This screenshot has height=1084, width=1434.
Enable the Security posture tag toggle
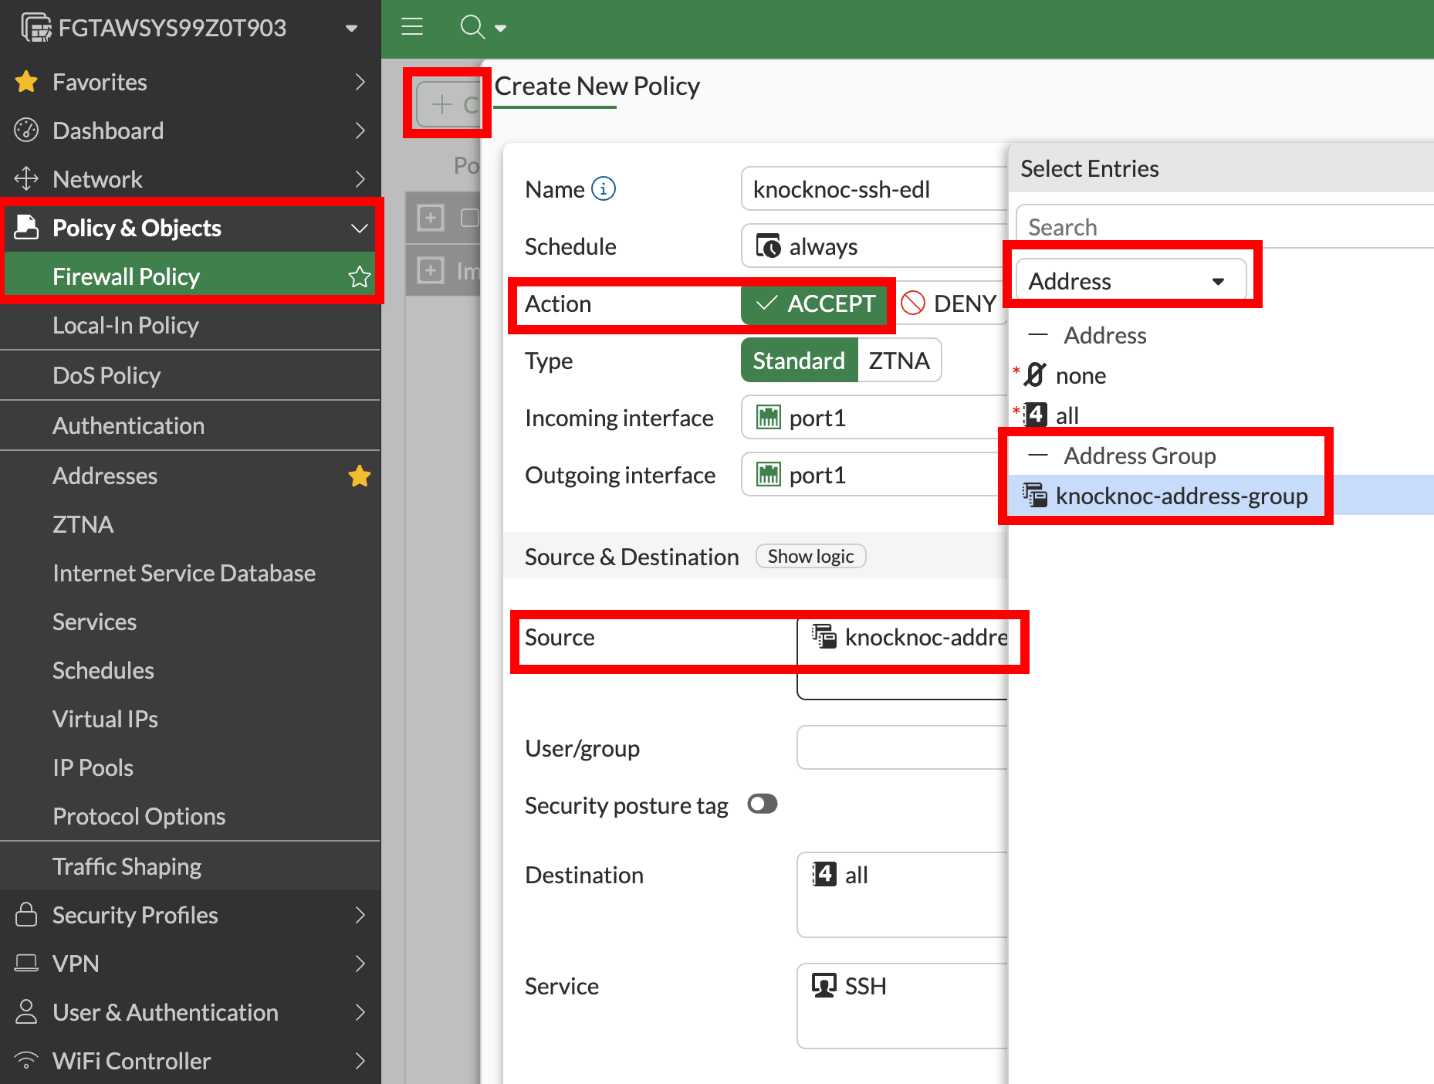(x=762, y=805)
